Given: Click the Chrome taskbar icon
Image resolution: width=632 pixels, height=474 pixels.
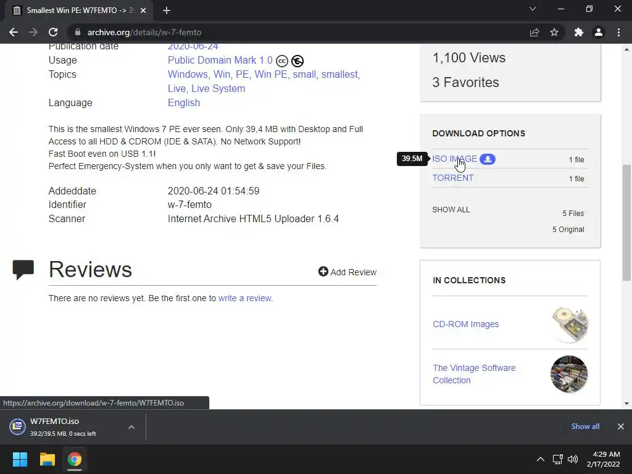Looking at the screenshot, I should click(75, 459).
